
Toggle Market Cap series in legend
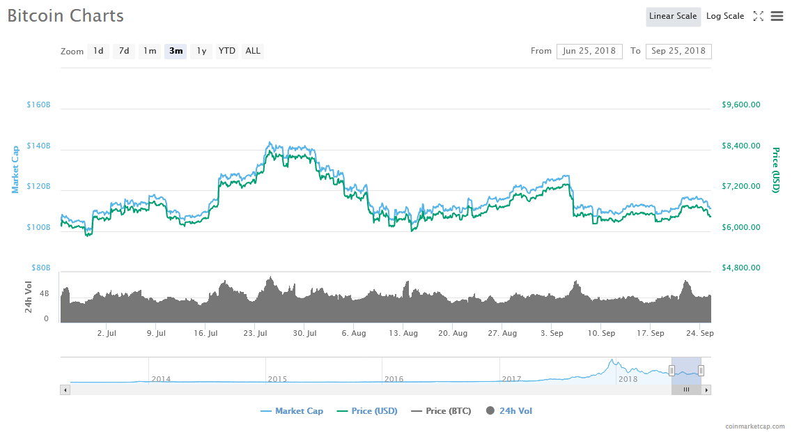(x=291, y=411)
